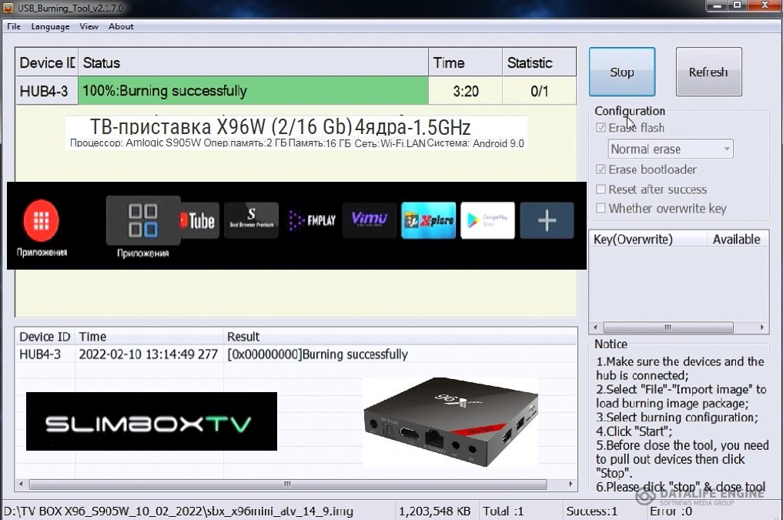The height and width of the screenshot is (520, 783).
Task: Click the log list scroll left arrow
Action: click(x=21, y=484)
